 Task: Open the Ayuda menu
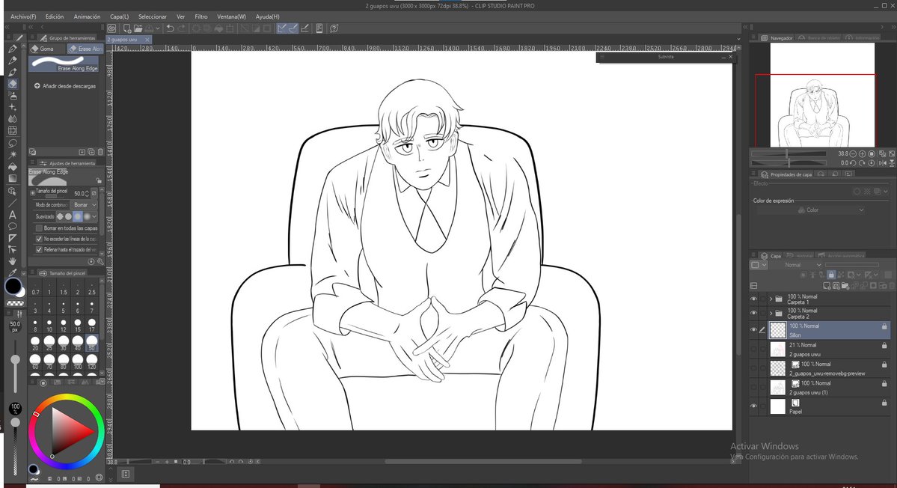click(x=268, y=16)
